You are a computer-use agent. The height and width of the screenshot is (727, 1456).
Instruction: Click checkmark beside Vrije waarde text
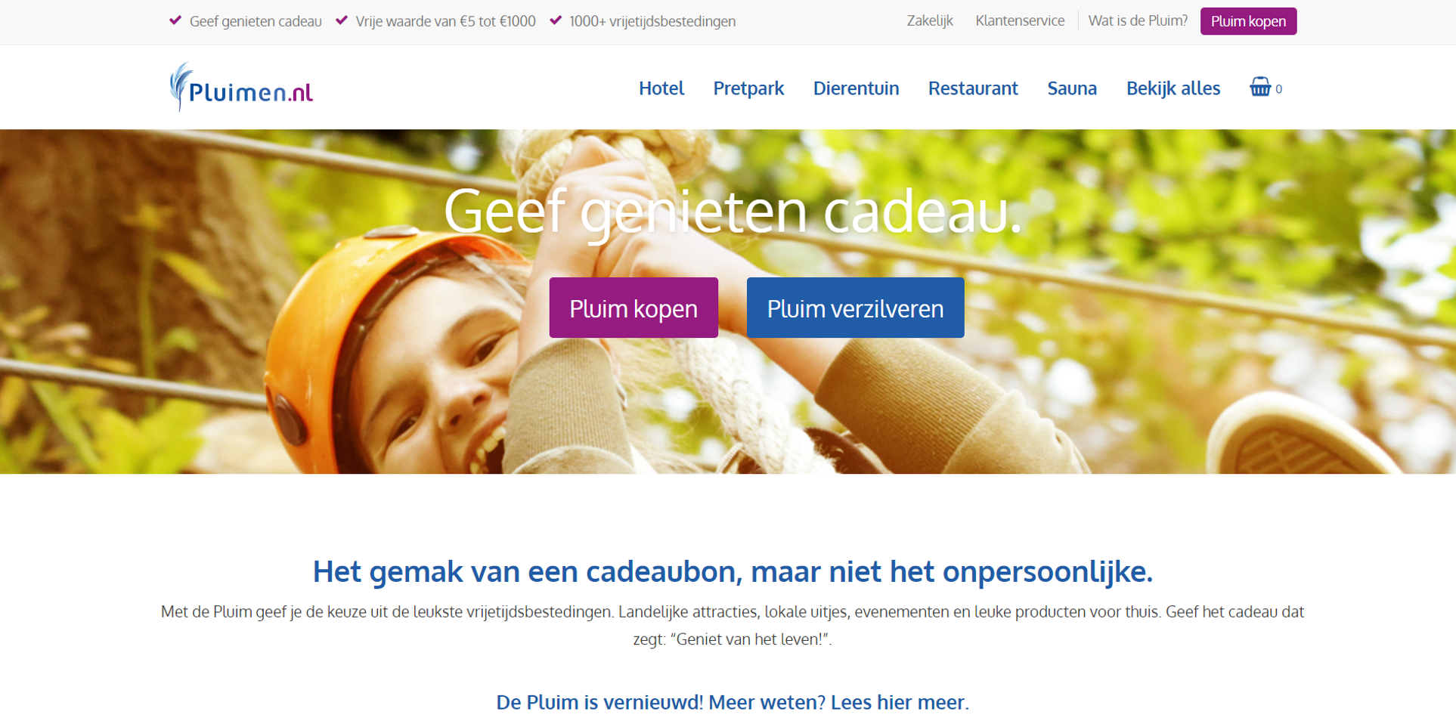[x=342, y=20]
